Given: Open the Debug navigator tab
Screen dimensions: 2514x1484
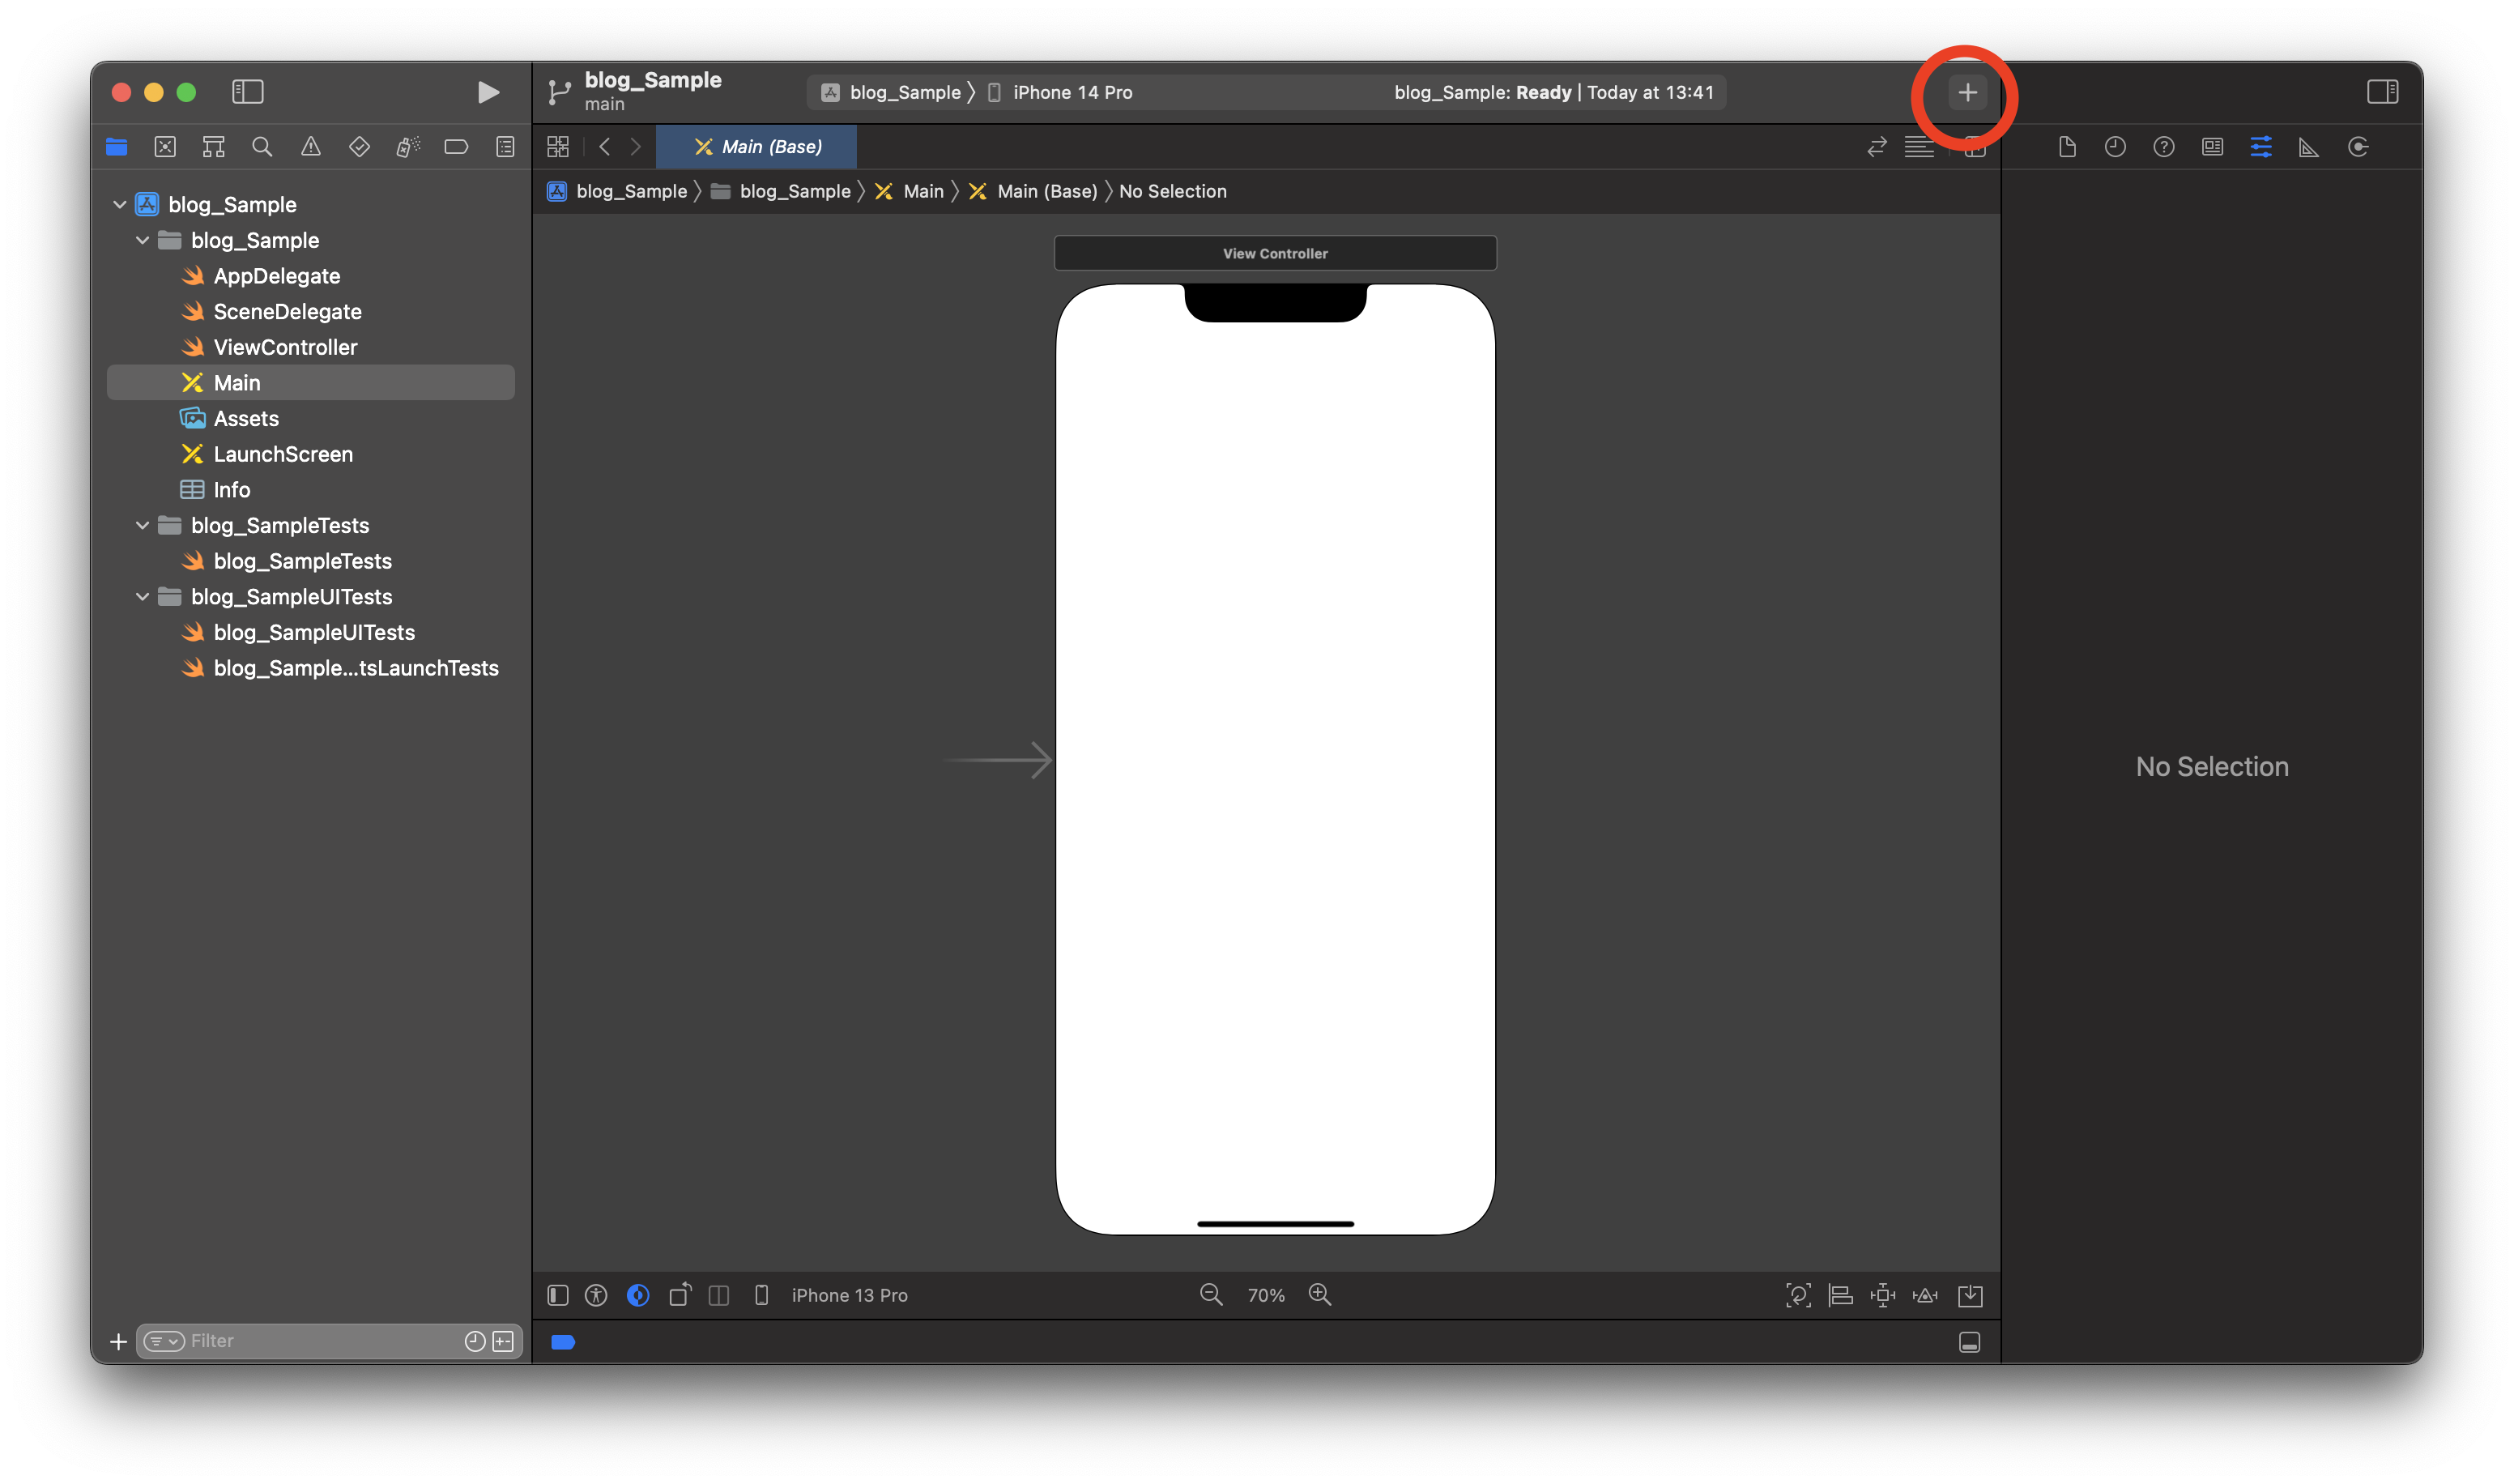Looking at the screenshot, I should (x=408, y=147).
